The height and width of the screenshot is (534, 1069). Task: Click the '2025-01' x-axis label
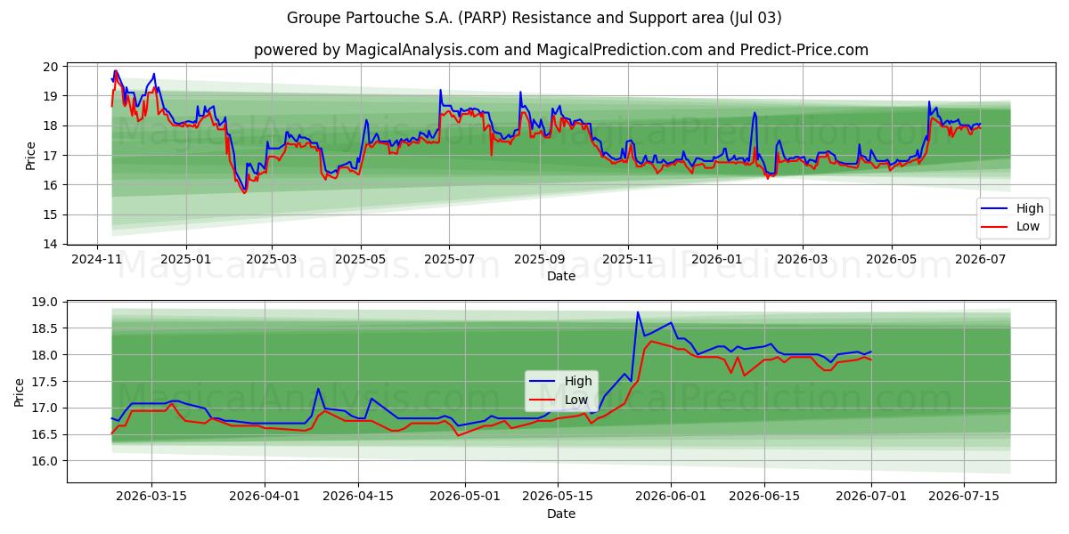185,259
